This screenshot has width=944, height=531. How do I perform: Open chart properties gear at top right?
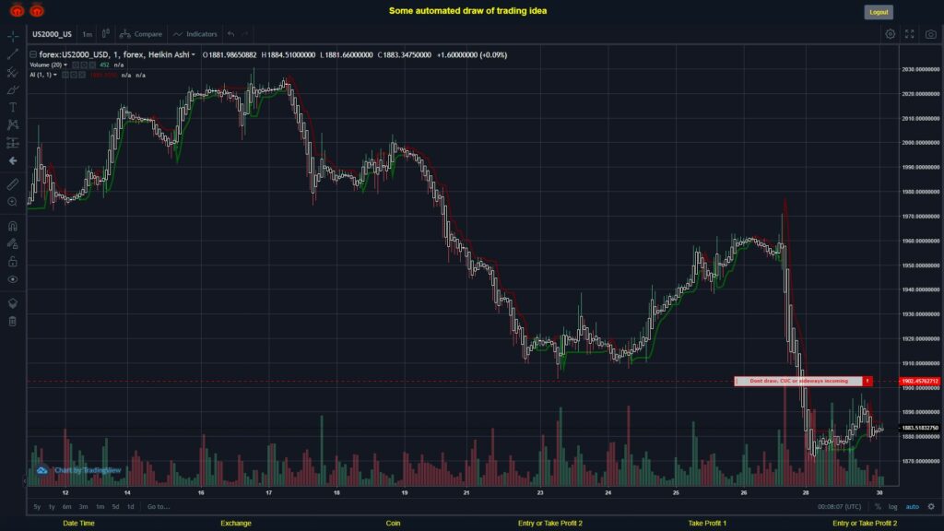pos(890,34)
